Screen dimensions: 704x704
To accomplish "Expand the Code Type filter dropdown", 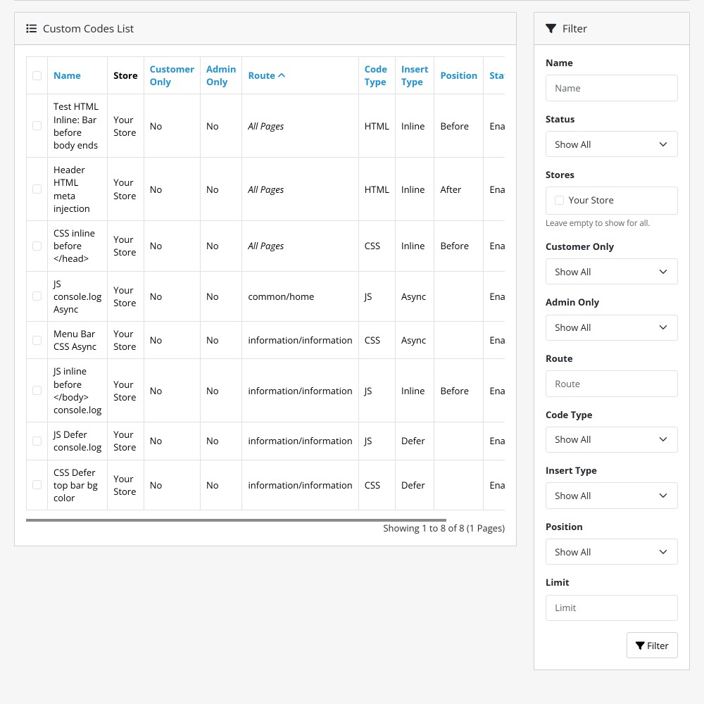I will (x=611, y=439).
